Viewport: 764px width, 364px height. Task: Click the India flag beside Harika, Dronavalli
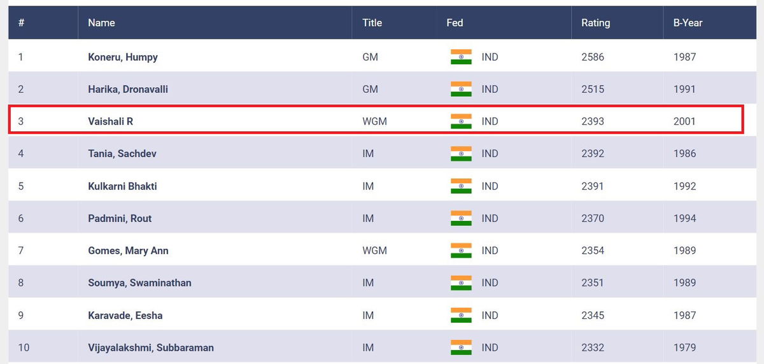[x=461, y=89]
